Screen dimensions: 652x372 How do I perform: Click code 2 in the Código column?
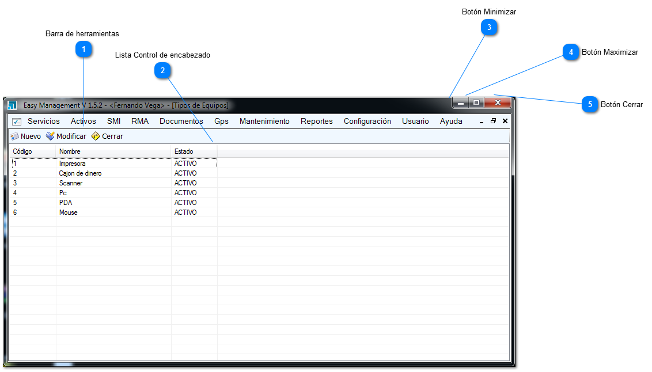click(x=15, y=173)
